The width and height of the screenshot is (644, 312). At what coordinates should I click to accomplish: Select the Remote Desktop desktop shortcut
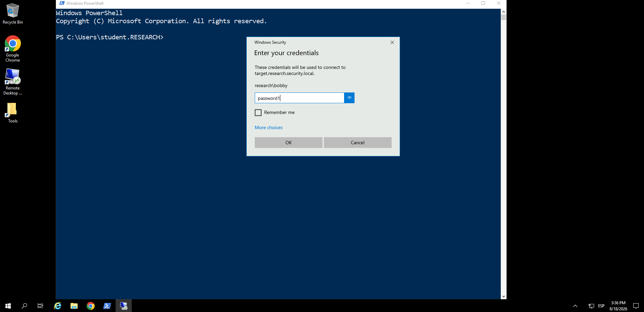coord(13,82)
